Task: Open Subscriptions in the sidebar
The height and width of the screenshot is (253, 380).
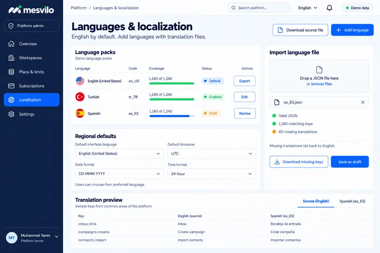Action: 31,86
